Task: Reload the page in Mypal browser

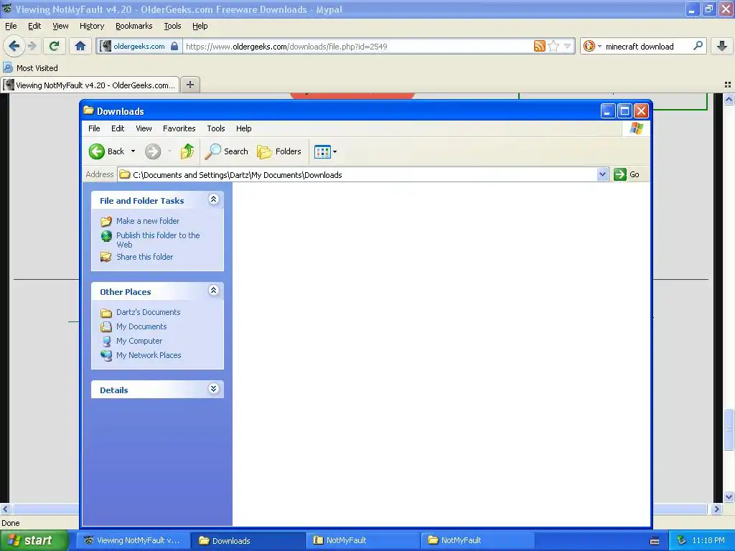Action: click(54, 46)
